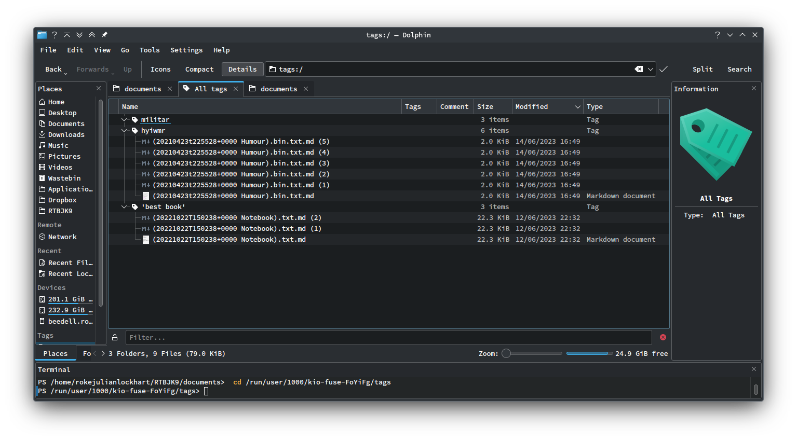The width and height of the screenshot is (797, 441).
Task: Open the Back button history dropdown arrow
Action: 66,73
